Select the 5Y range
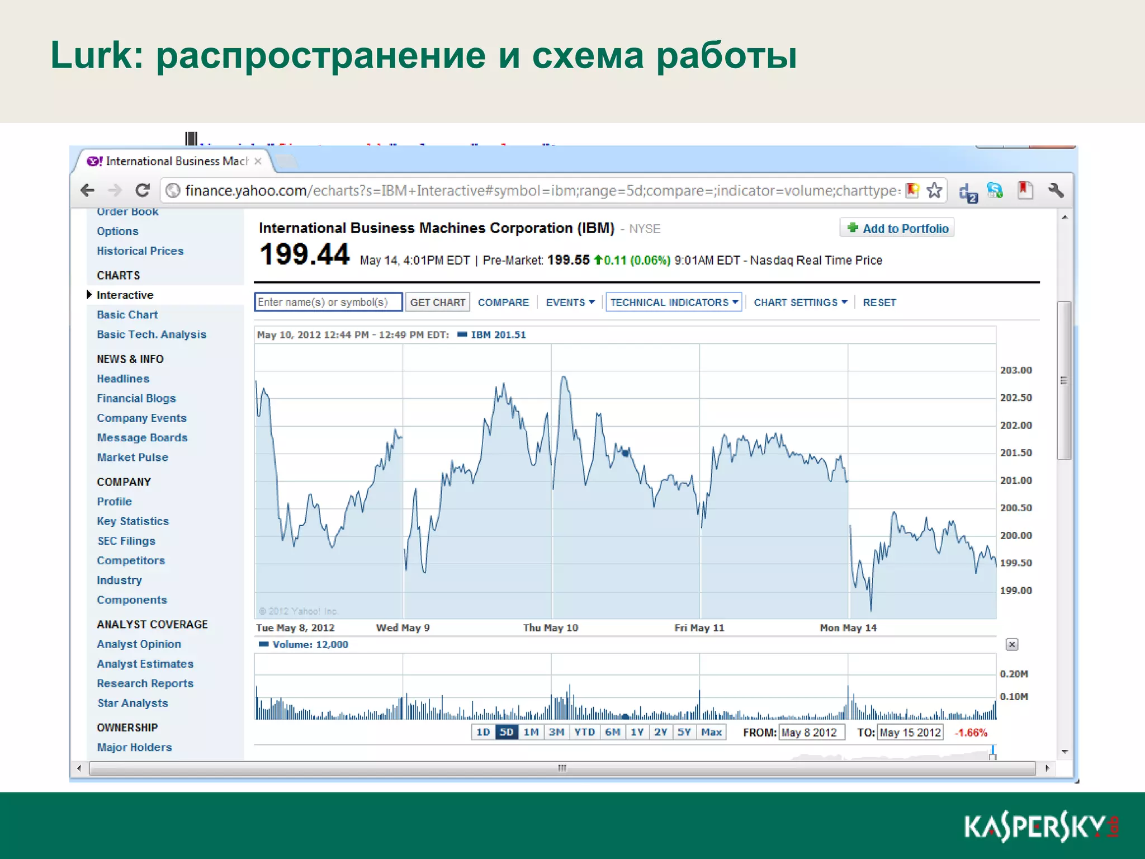Screen dimensions: 1145x859 [684, 732]
